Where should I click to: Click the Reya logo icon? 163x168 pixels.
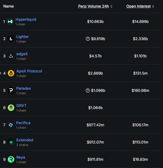coord(11,159)
